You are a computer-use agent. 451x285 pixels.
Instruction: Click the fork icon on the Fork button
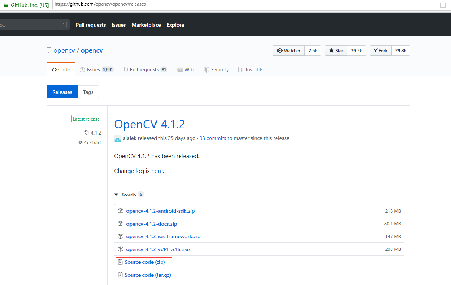click(x=376, y=50)
